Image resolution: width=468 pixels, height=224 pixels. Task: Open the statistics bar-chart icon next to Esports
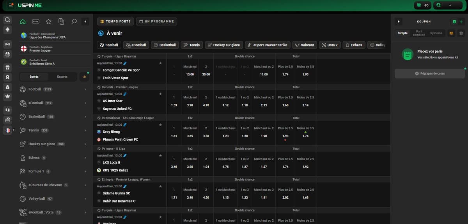[84, 77]
